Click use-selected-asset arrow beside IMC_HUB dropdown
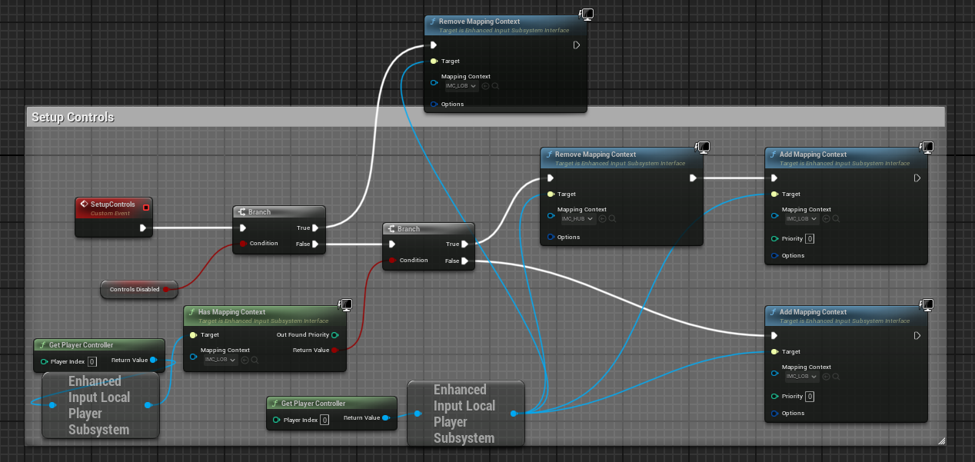975x462 pixels. tap(602, 219)
